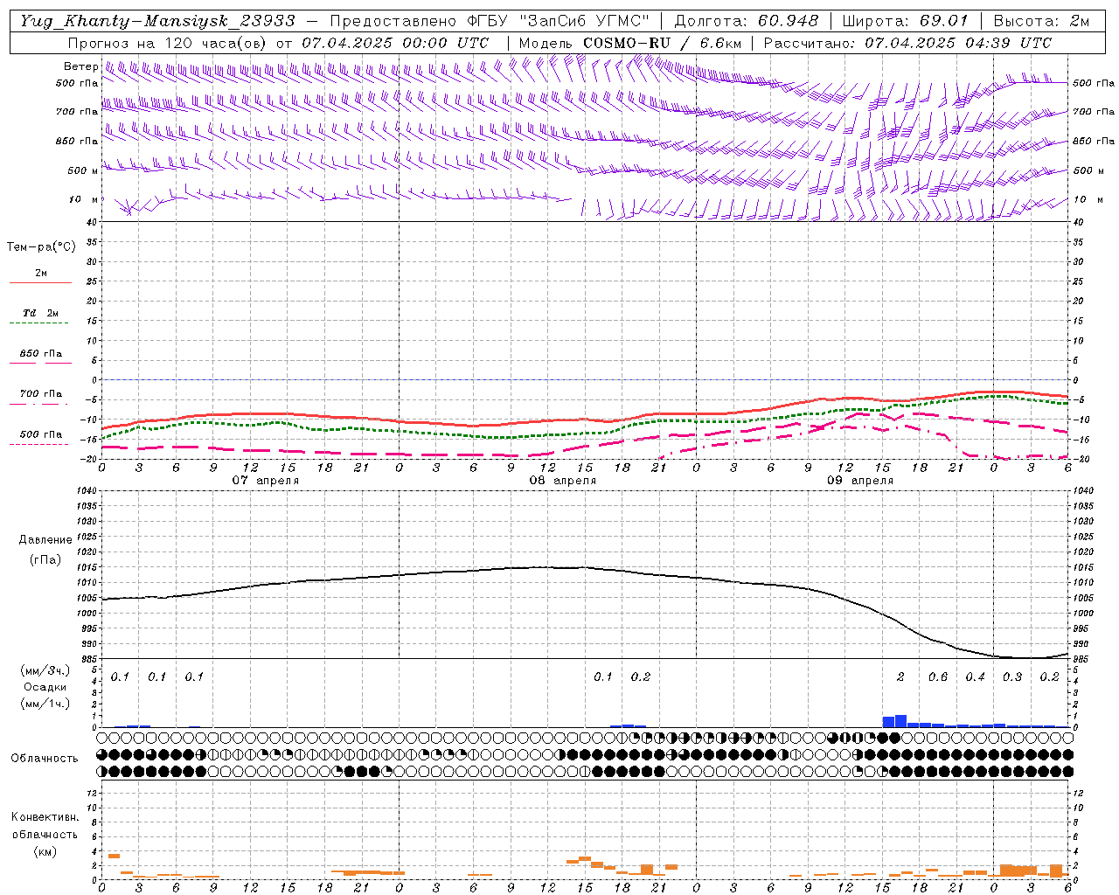Click the 500 гПа temperature legend entry
1119x895 pixels.
coord(41,434)
